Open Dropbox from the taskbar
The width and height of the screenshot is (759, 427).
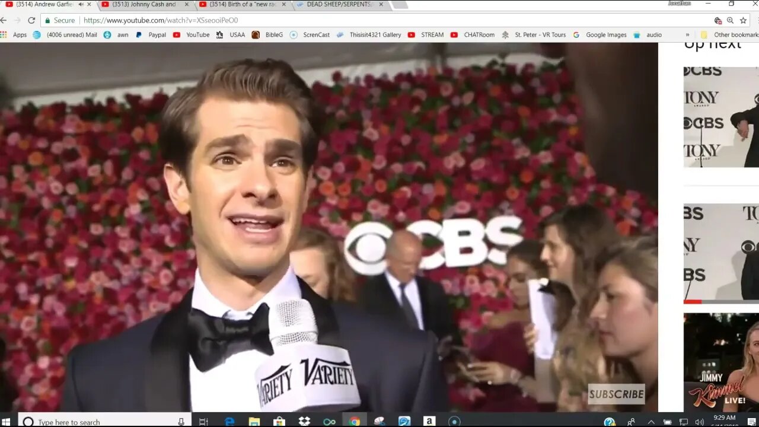click(x=304, y=422)
